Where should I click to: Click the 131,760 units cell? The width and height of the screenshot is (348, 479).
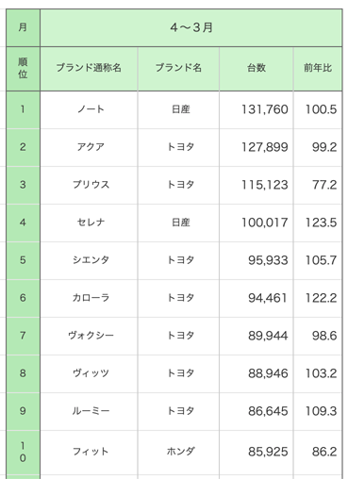[257, 109]
